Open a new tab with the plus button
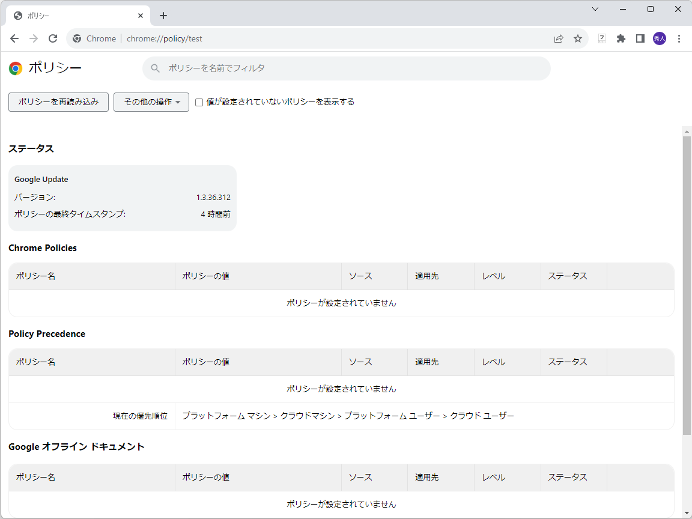The height and width of the screenshot is (519, 692). pos(163,15)
